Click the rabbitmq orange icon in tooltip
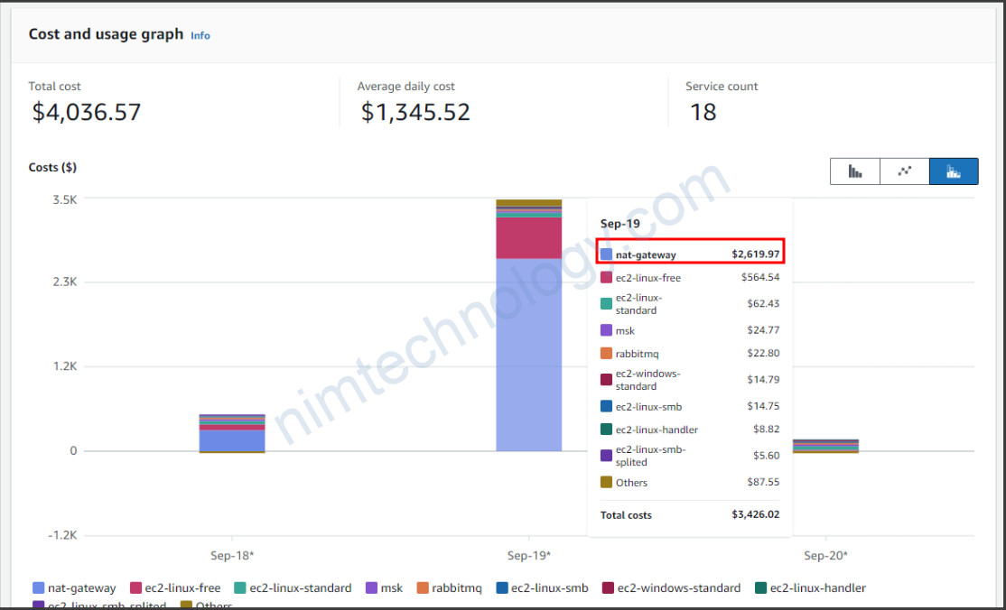 (x=606, y=354)
